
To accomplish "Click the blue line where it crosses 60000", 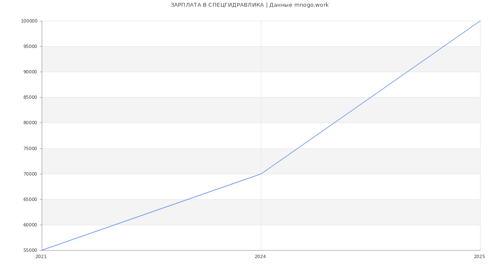I will [115, 225].
